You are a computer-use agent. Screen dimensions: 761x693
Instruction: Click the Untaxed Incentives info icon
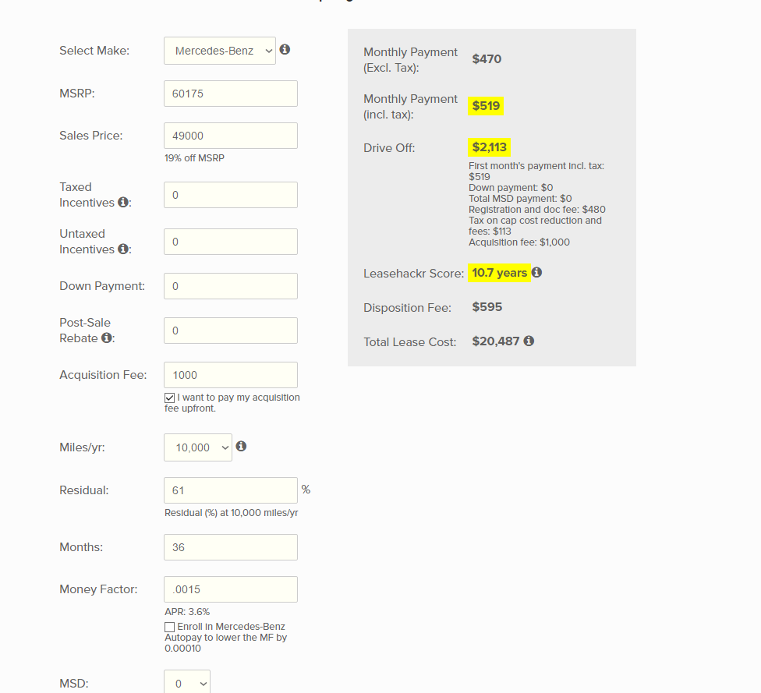pos(123,249)
